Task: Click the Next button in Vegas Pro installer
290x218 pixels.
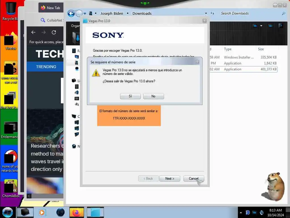Action: 170,178
